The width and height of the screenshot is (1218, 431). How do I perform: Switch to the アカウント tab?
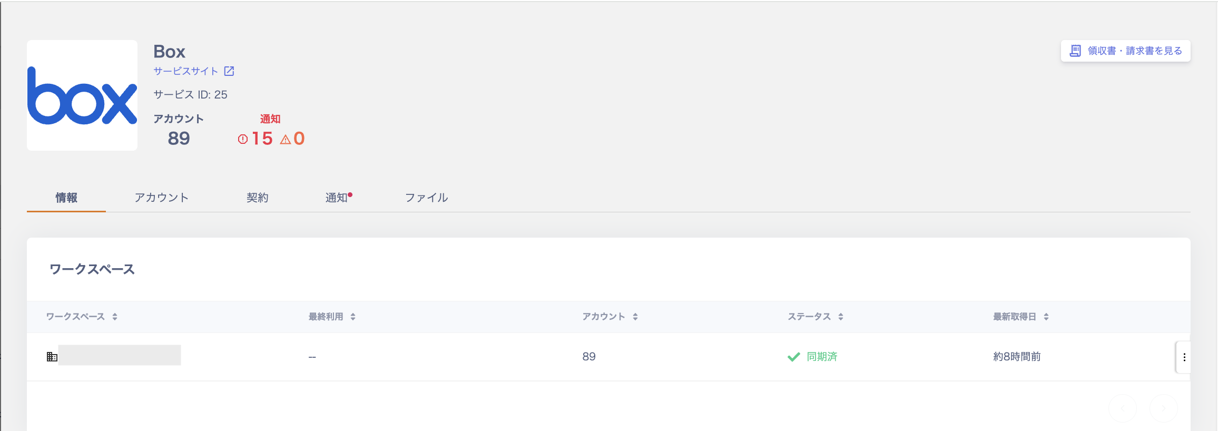click(x=161, y=198)
